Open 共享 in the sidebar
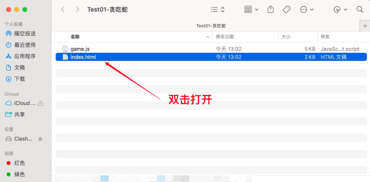This screenshot has width=370, height=182. [19, 114]
